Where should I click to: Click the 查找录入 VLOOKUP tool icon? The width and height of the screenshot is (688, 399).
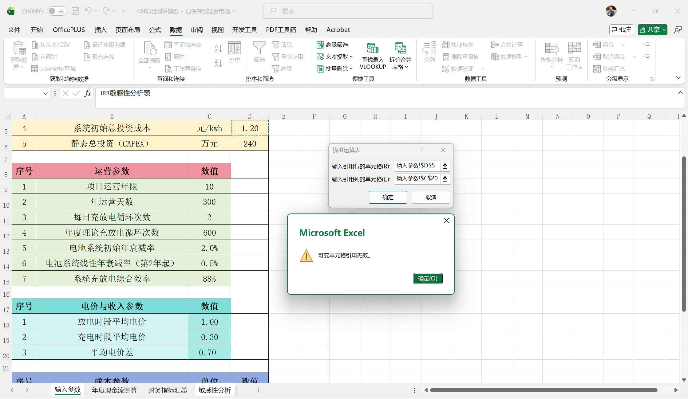(373, 49)
